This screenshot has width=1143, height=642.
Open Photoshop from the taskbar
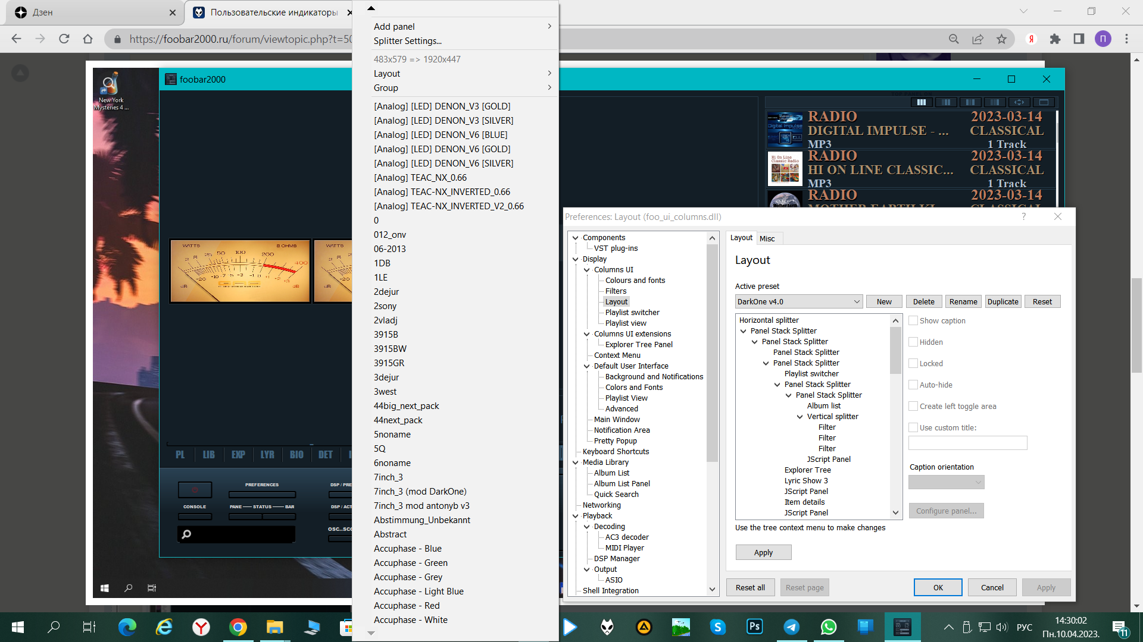pyautogui.click(x=754, y=627)
